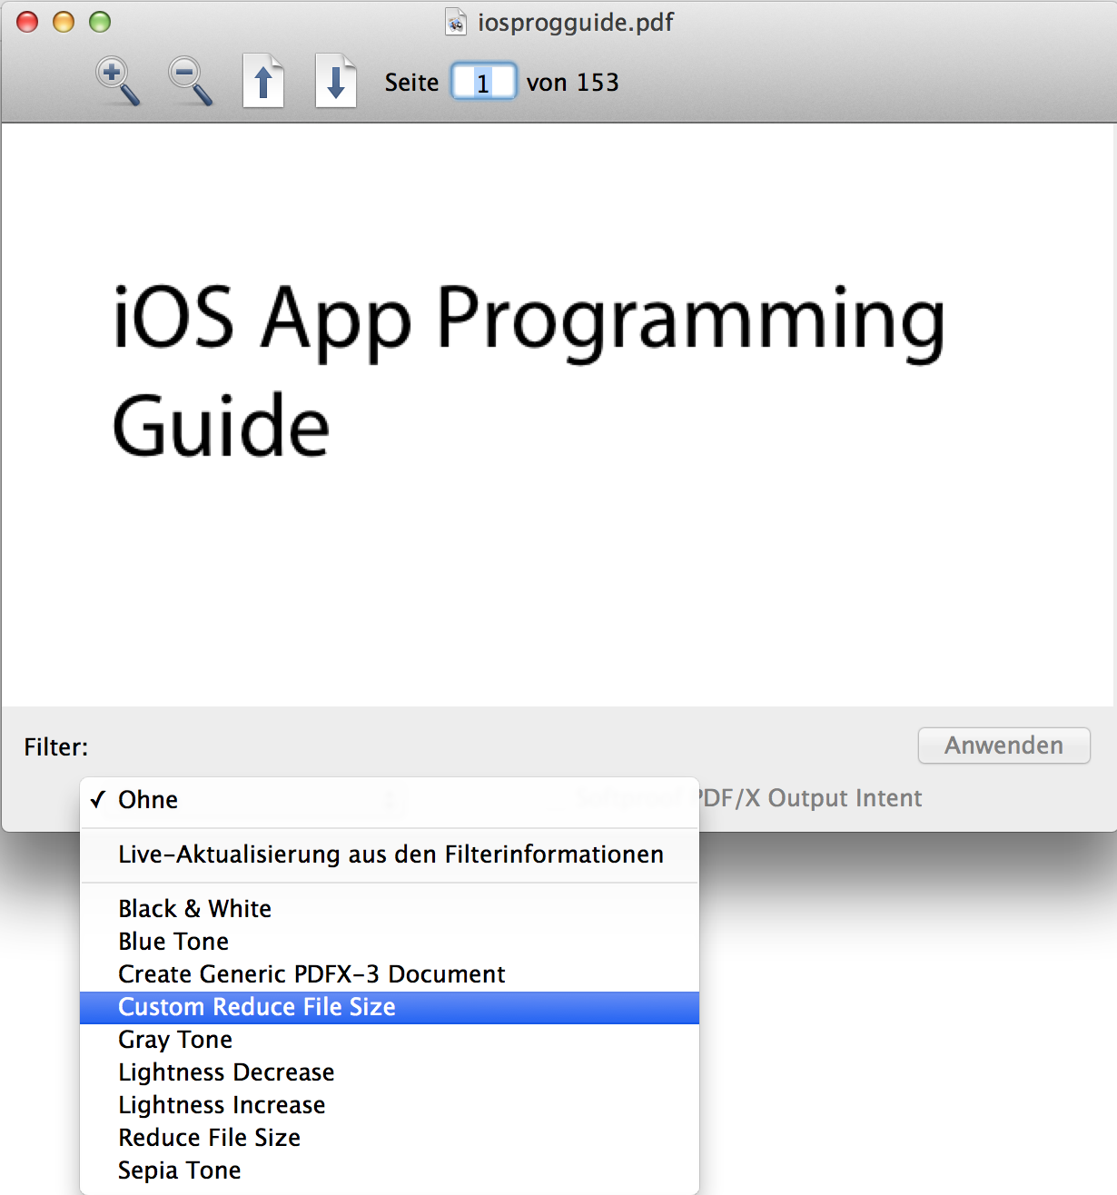
Task: Choose Create Generic PDFX-3 Document filter
Action: (390, 974)
